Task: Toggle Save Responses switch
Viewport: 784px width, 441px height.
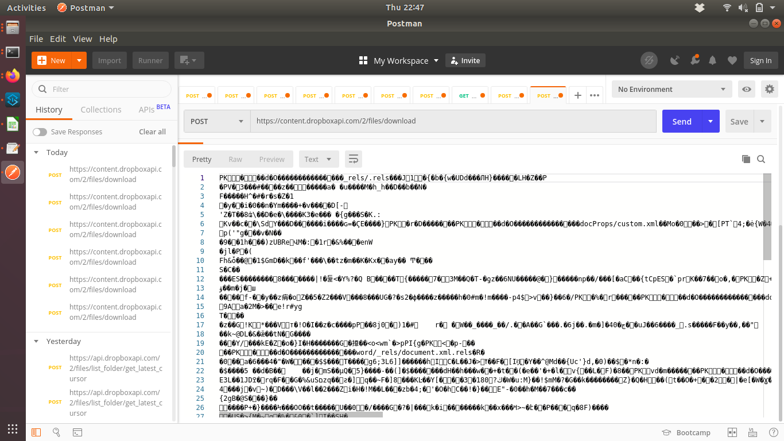Action: tap(40, 131)
